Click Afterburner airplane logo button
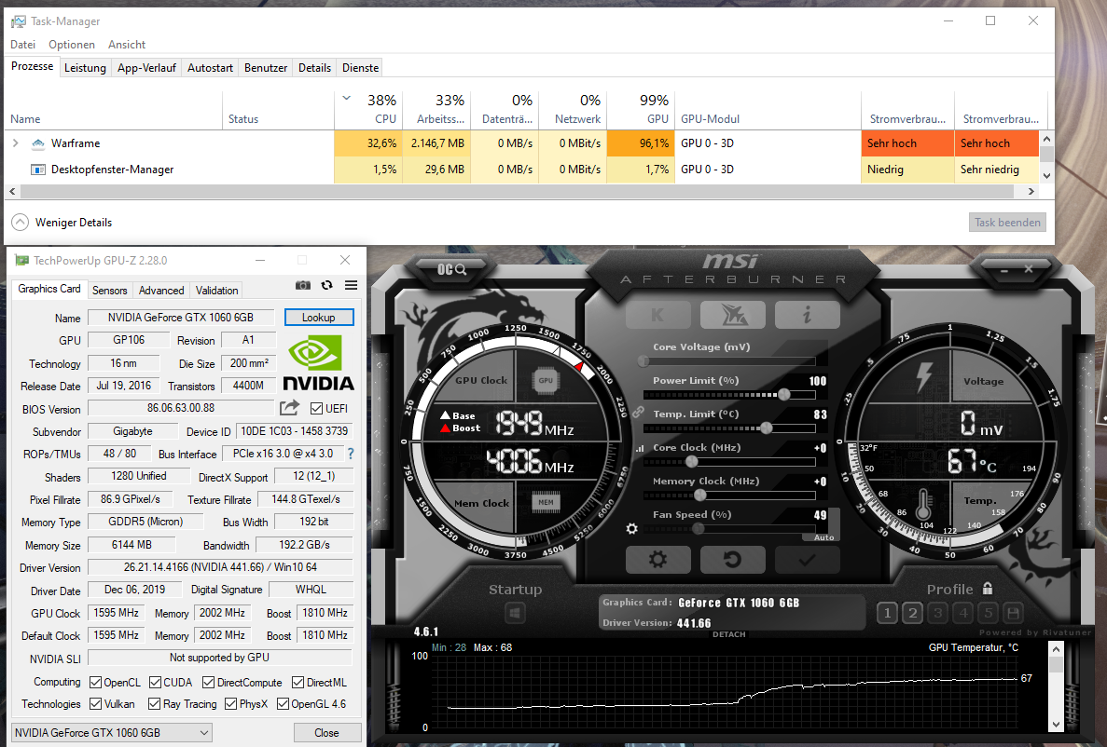Image resolution: width=1107 pixels, height=747 pixels. click(x=733, y=315)
